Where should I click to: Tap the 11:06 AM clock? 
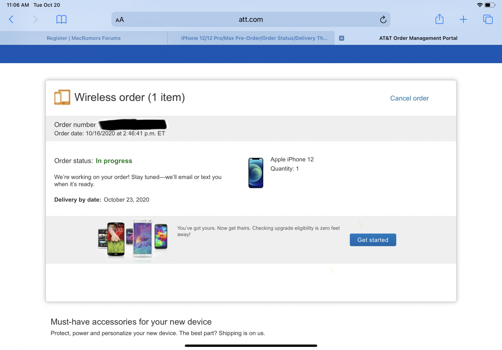18,5
